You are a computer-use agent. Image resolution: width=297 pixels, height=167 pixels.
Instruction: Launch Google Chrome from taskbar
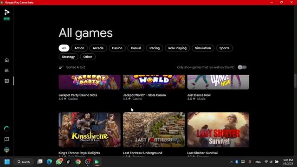coord(78,162)
